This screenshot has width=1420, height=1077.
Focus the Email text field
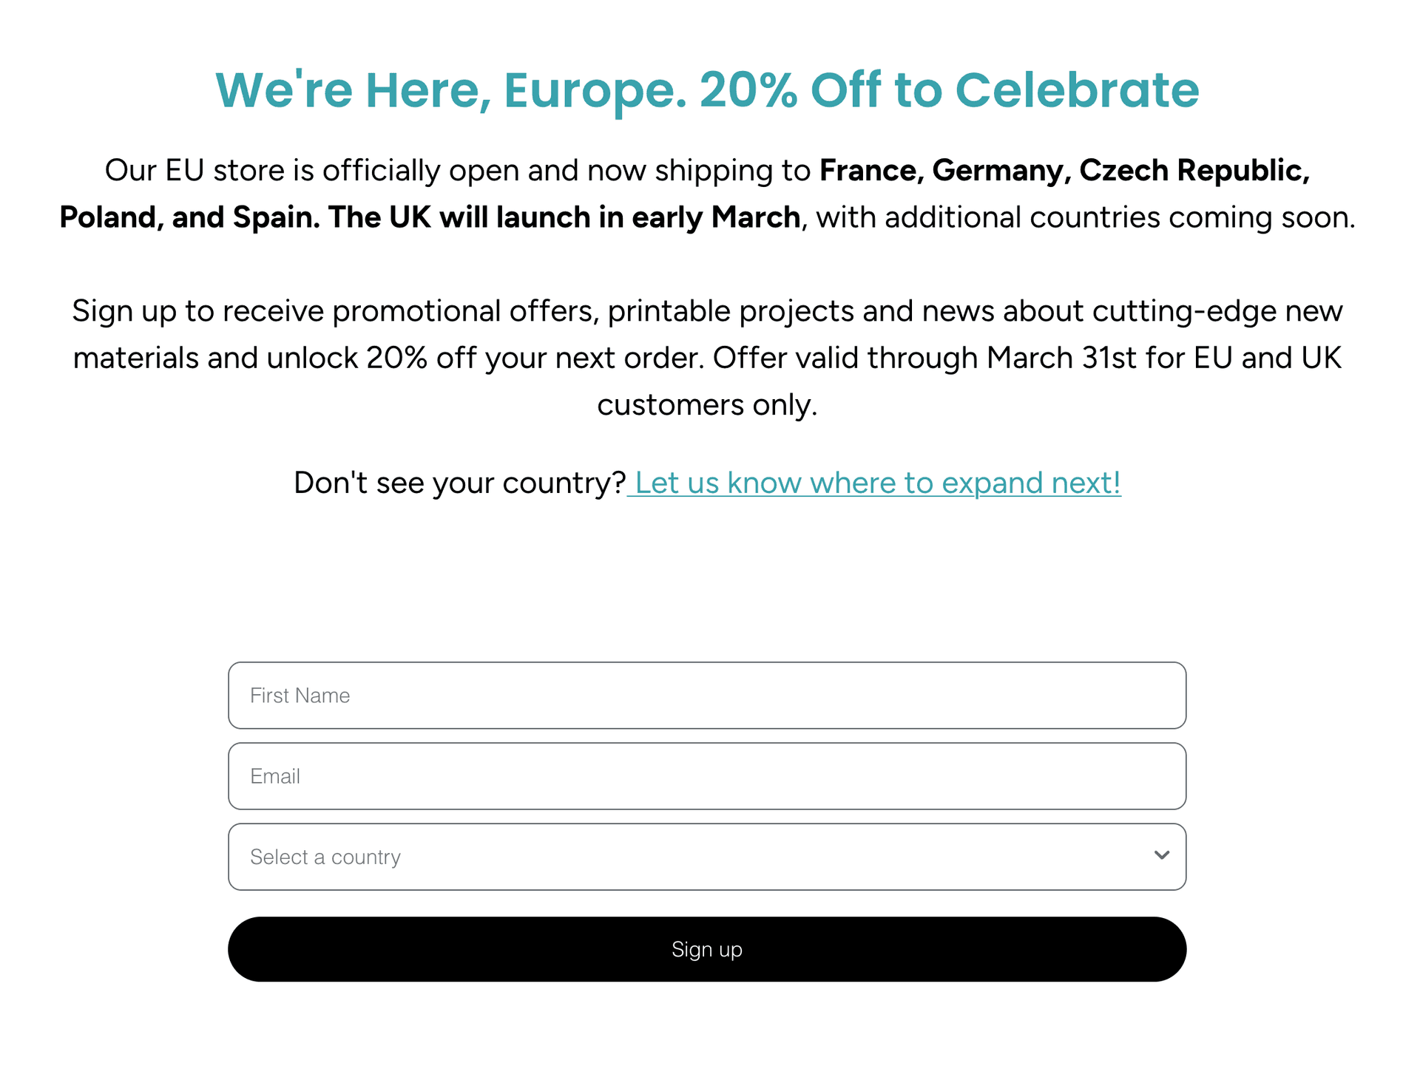click(x=706, y=775)
